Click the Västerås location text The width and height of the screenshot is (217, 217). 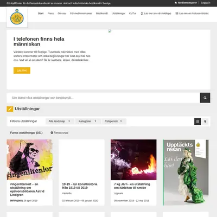pyautogui.click(x=67, y=193)
